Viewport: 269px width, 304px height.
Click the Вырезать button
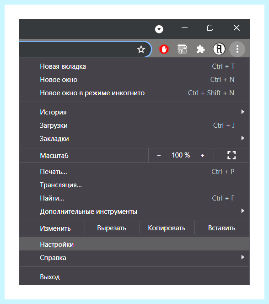coord(112,228)
